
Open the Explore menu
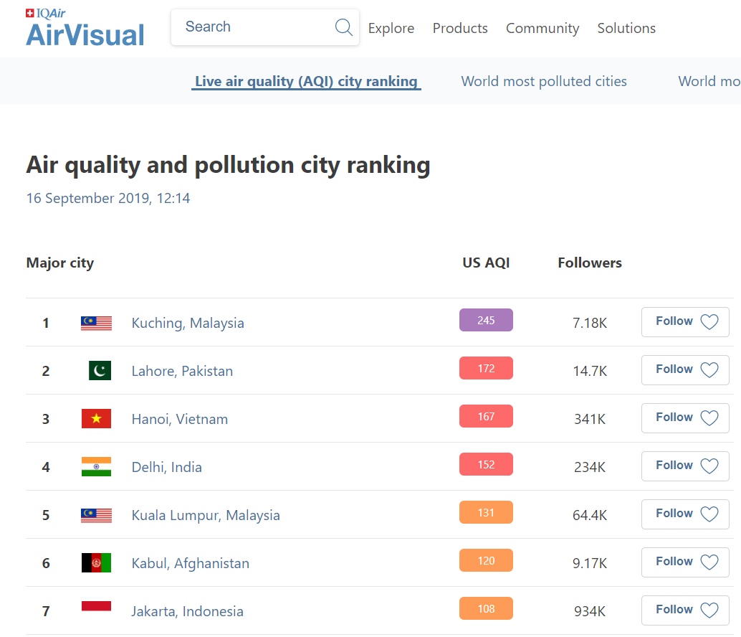pyautogui.click(x=391, y=29)
